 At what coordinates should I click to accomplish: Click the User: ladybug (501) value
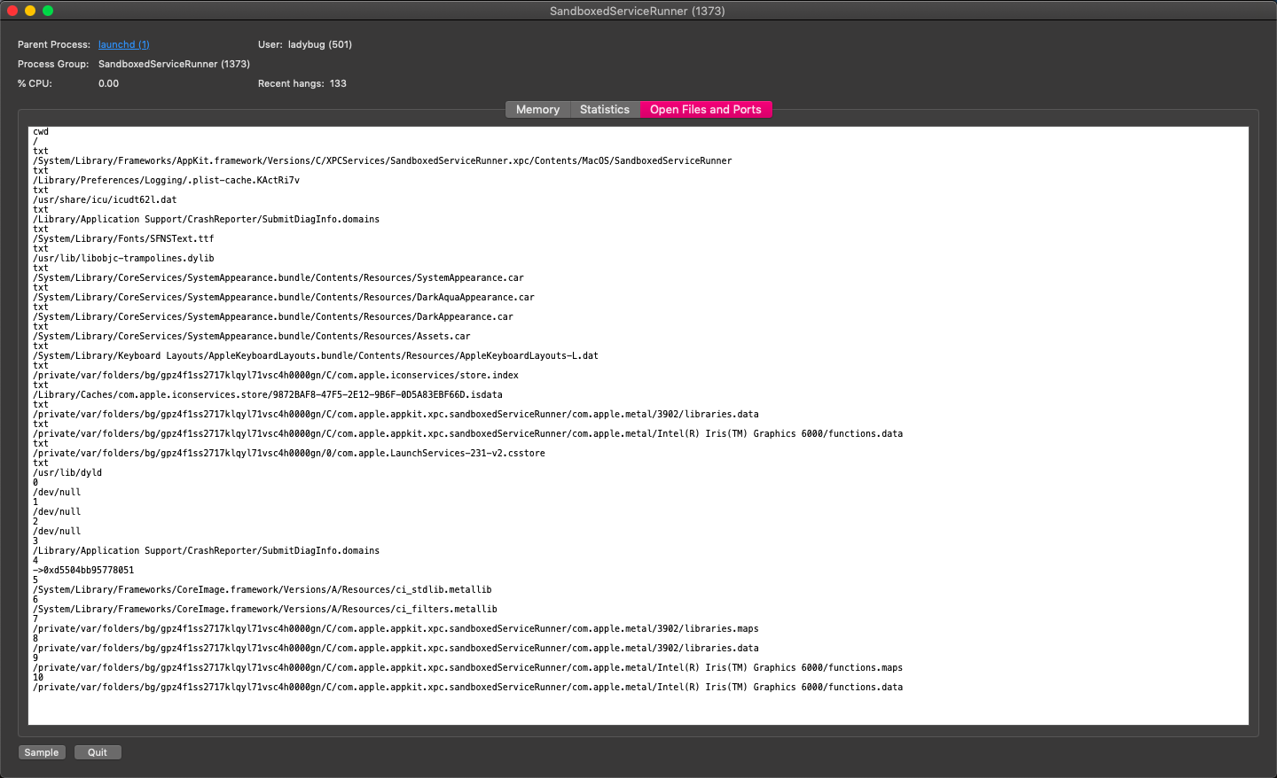tap(320, 44)
